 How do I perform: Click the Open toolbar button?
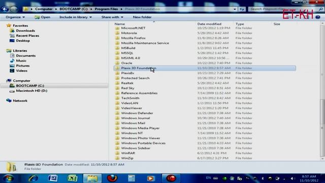[x=42, y=17]
